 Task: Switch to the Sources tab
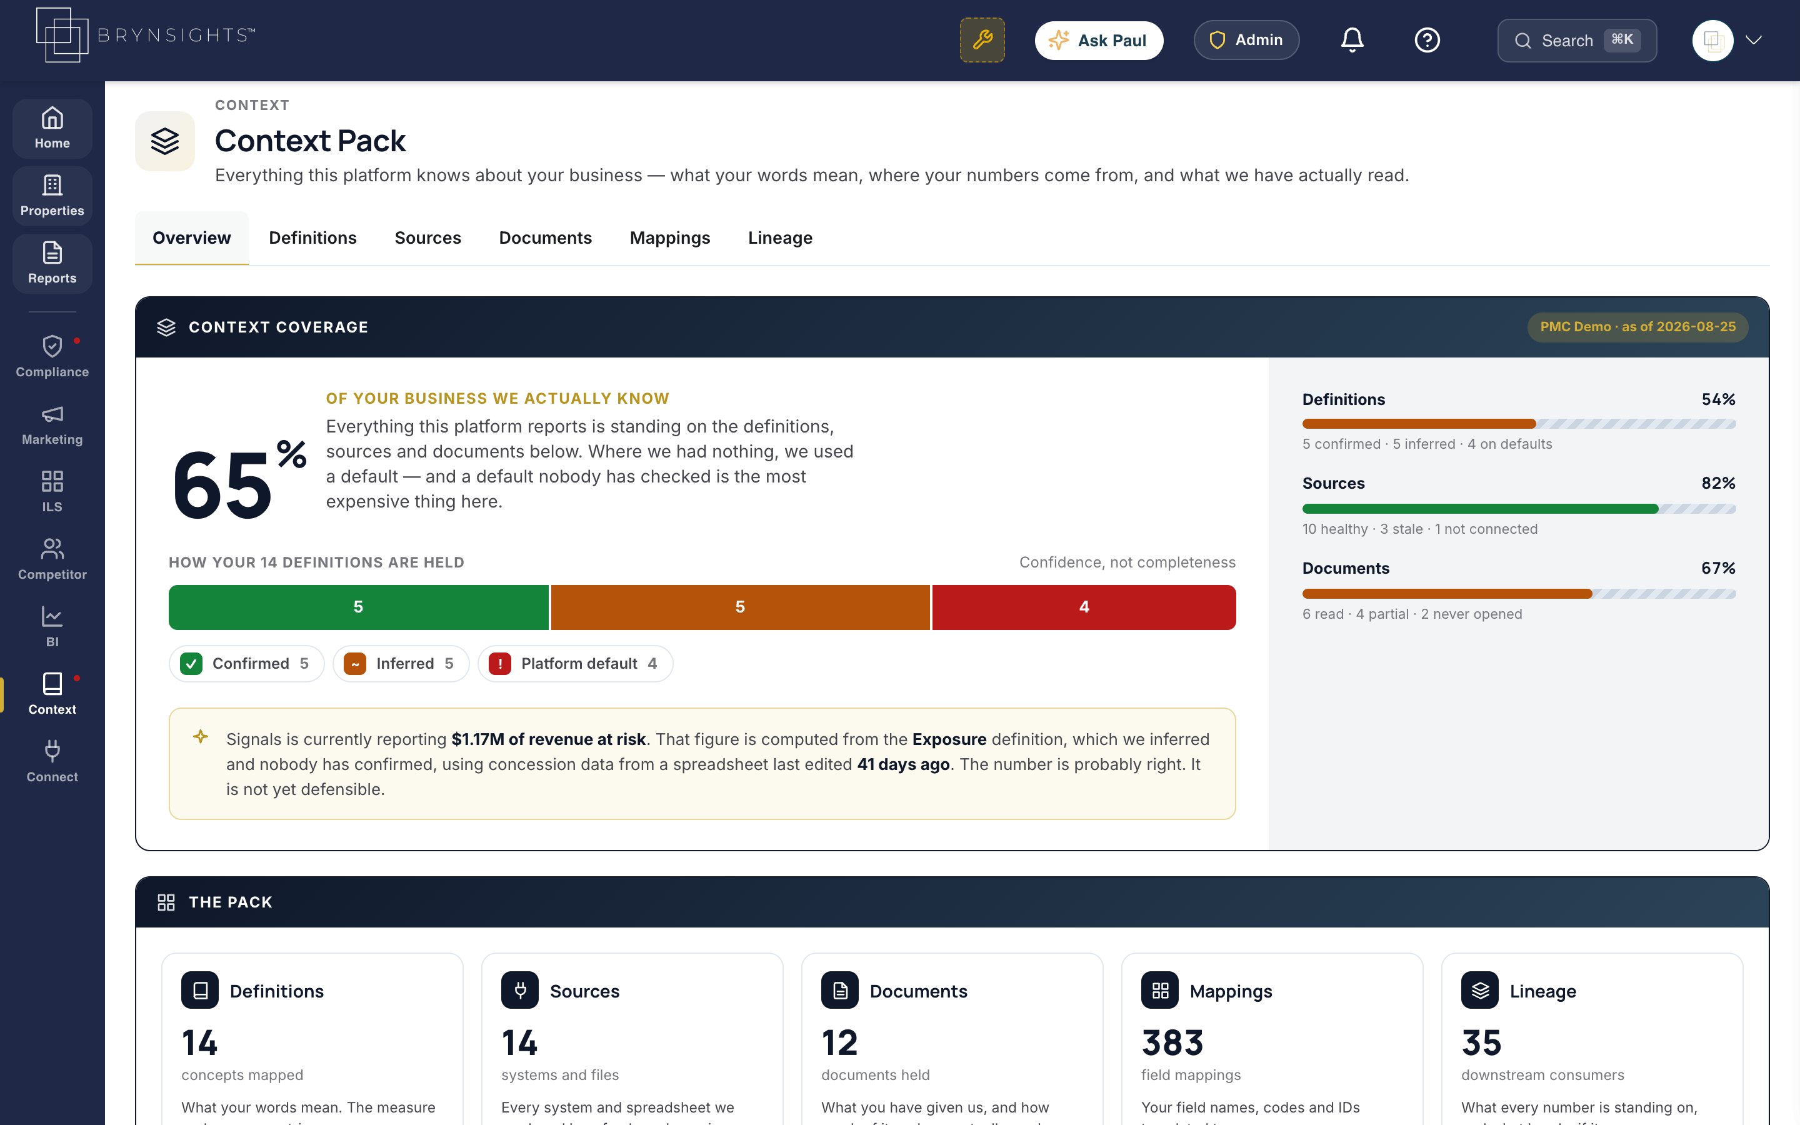click(427, 238)
